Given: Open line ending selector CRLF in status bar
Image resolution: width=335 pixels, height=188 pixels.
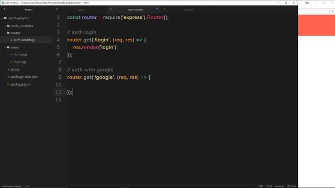Looking at the screenshot, I should (x=261, y=186).
